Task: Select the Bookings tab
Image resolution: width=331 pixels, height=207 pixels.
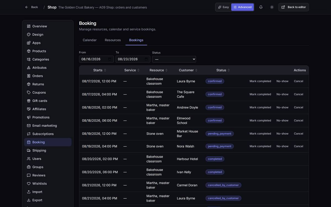Action: click(136, 40)
